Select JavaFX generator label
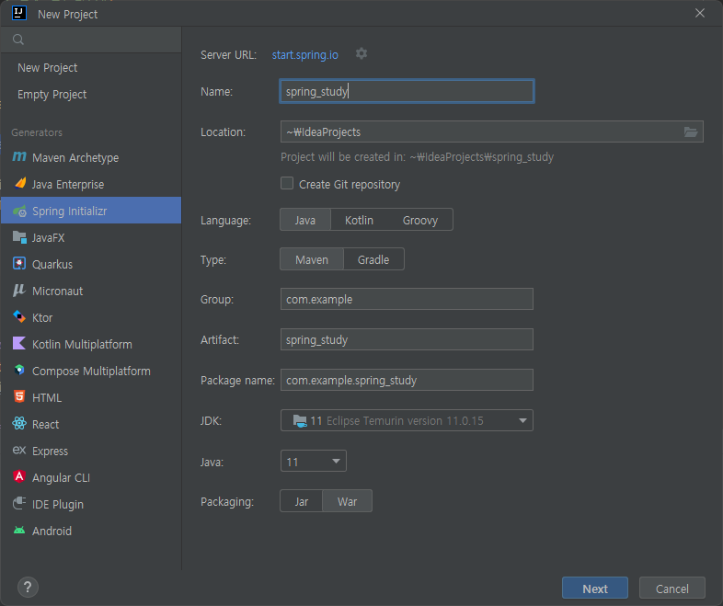723x606 pixels. pos(49,238)
